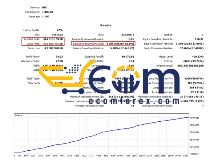Click the 'Ticks:' label

[x=101, y=35]
